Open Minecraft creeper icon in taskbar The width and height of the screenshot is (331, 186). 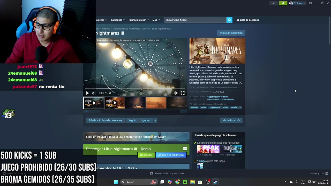pyautogui.click(x=185, y=182)
